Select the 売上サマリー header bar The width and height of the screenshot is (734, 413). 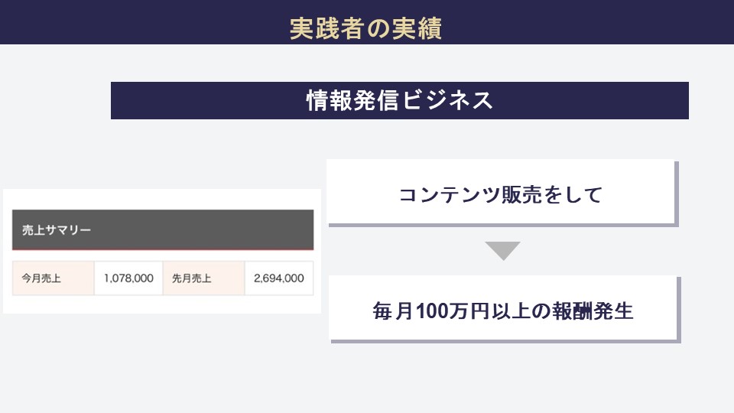coord(163,229)
